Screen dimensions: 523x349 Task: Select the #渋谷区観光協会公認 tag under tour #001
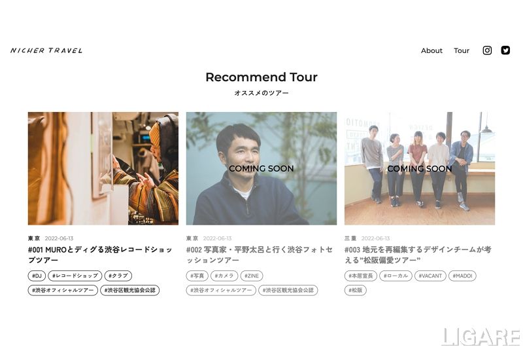[129, 290]
